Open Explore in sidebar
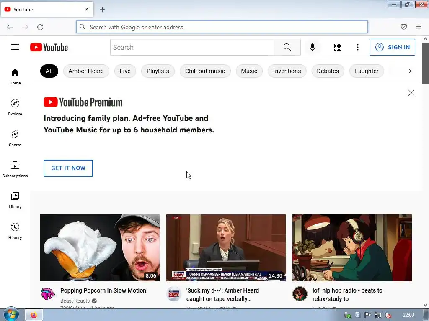Viewport: 429px width, 321px height. (15, 107)
